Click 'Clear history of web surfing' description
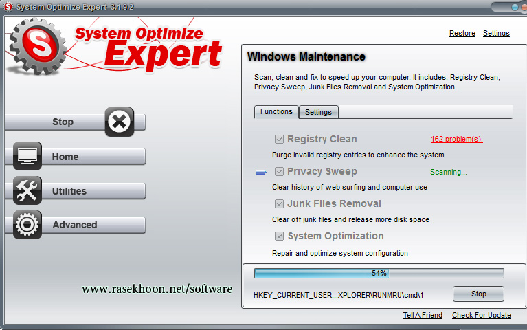The image size is (527, 330). pos(350,187)
